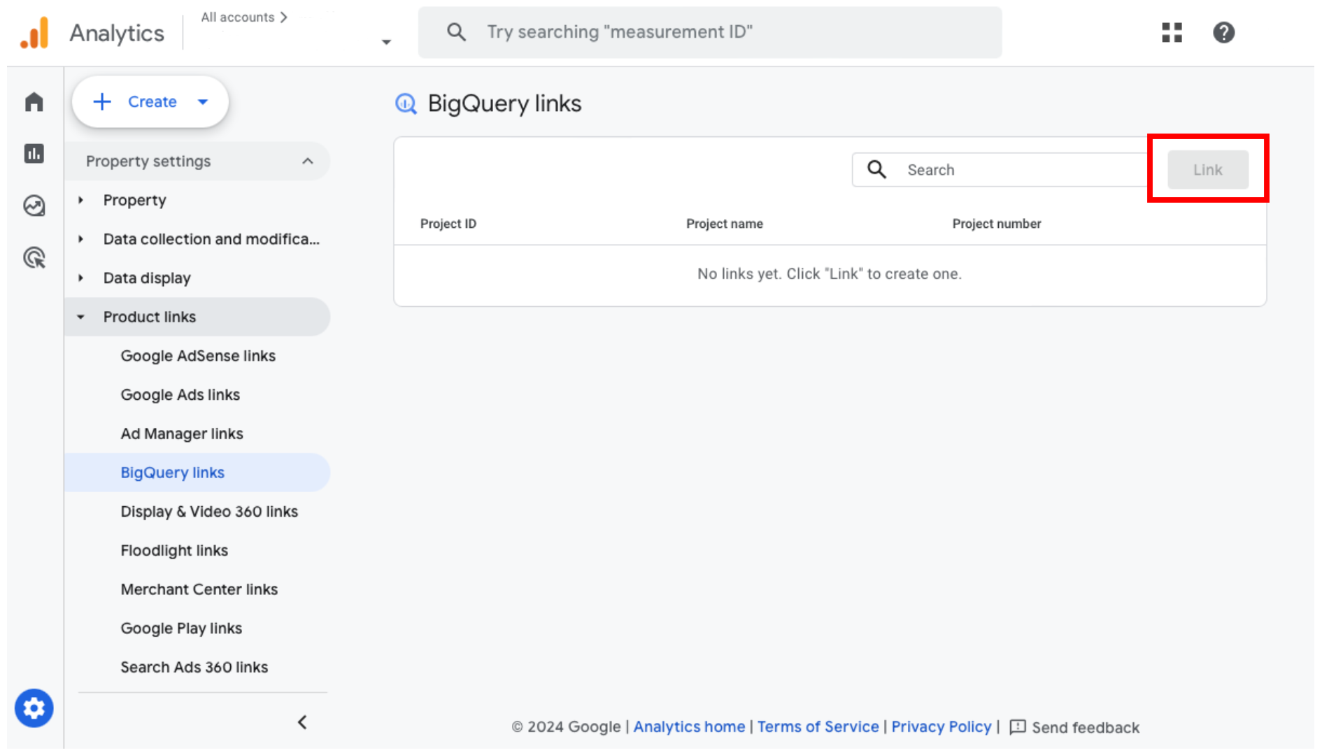Image resolution: width=1343 pixels, height=755 pixels.
Task: Open the Create dropdown arrow
Action: point(203,102)
